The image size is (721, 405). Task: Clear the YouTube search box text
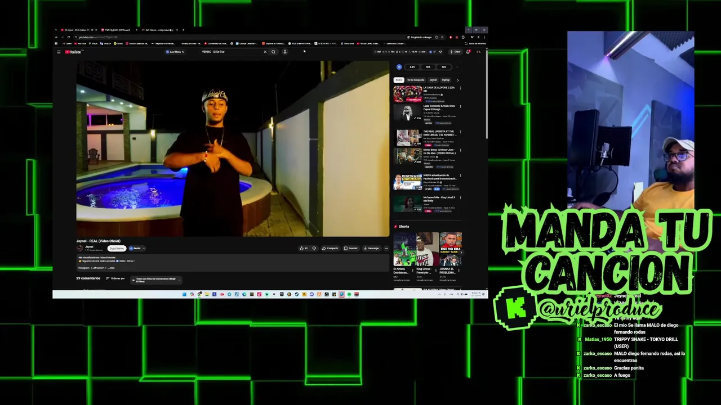265,52
